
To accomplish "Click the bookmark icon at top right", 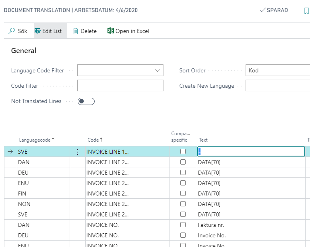I will (306, 10).
